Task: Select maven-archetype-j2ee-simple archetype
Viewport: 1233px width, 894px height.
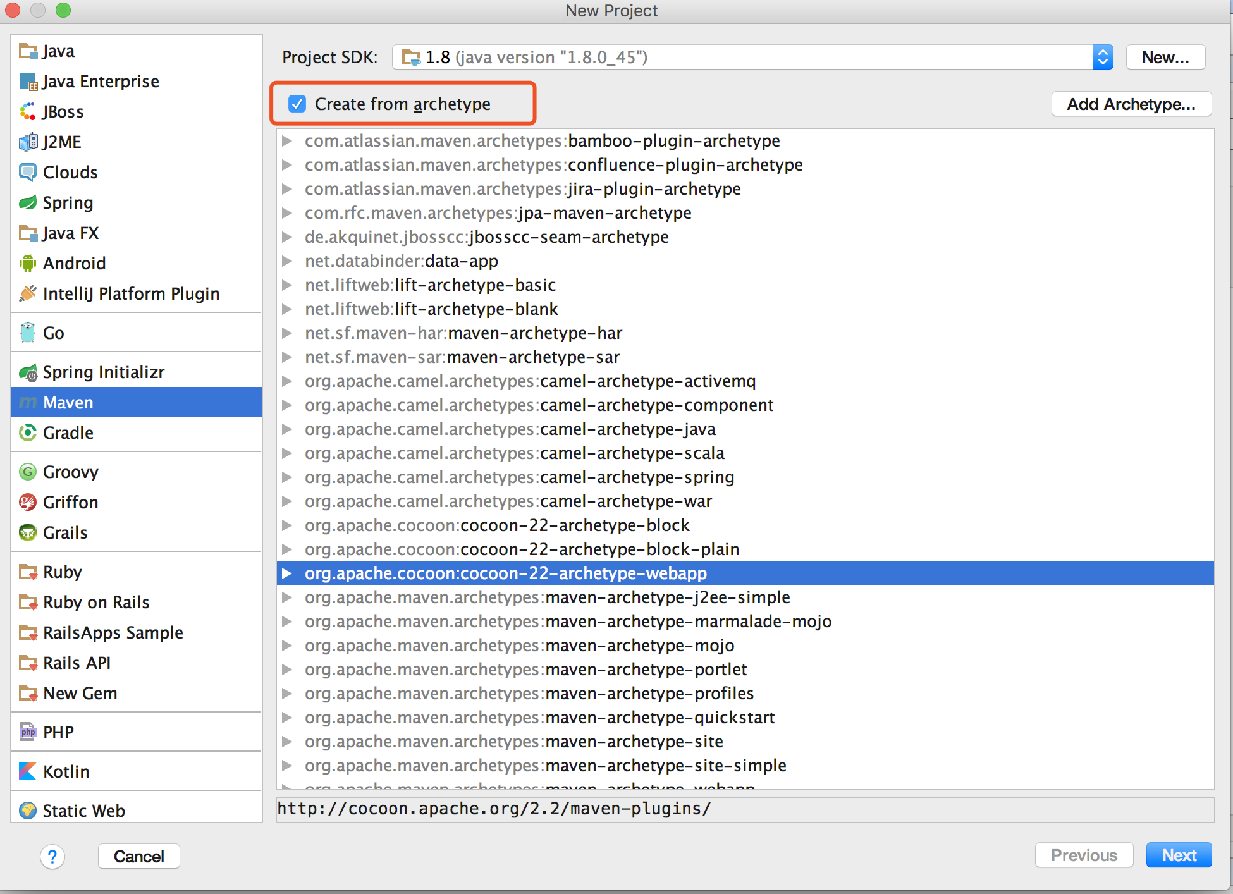Action: click(x=745, y=597)
